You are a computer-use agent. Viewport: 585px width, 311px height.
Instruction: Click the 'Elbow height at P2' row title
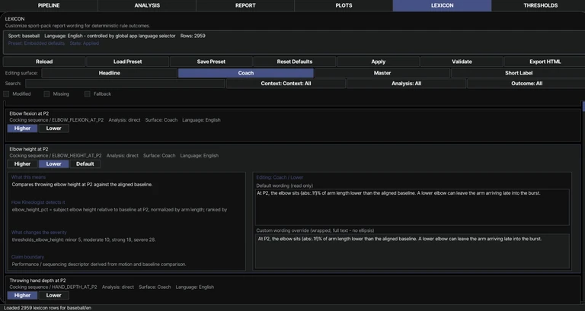pos(29,149)
